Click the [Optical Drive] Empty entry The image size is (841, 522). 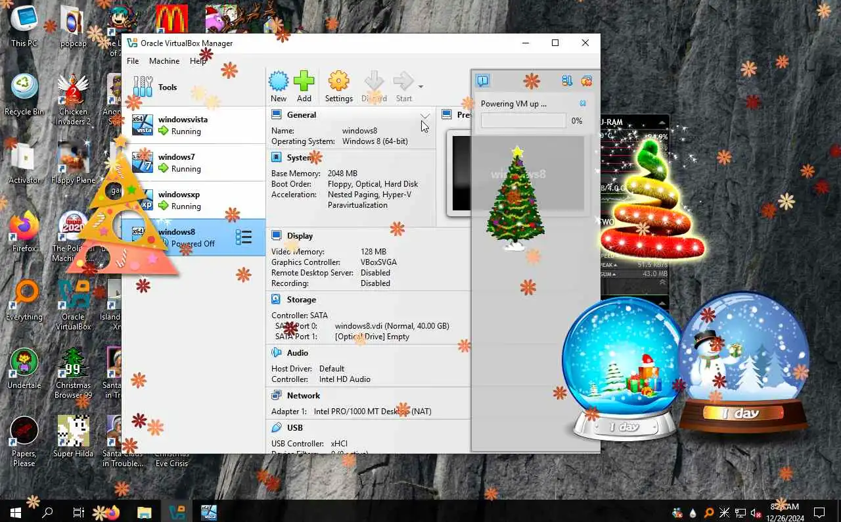pos(372,336)
